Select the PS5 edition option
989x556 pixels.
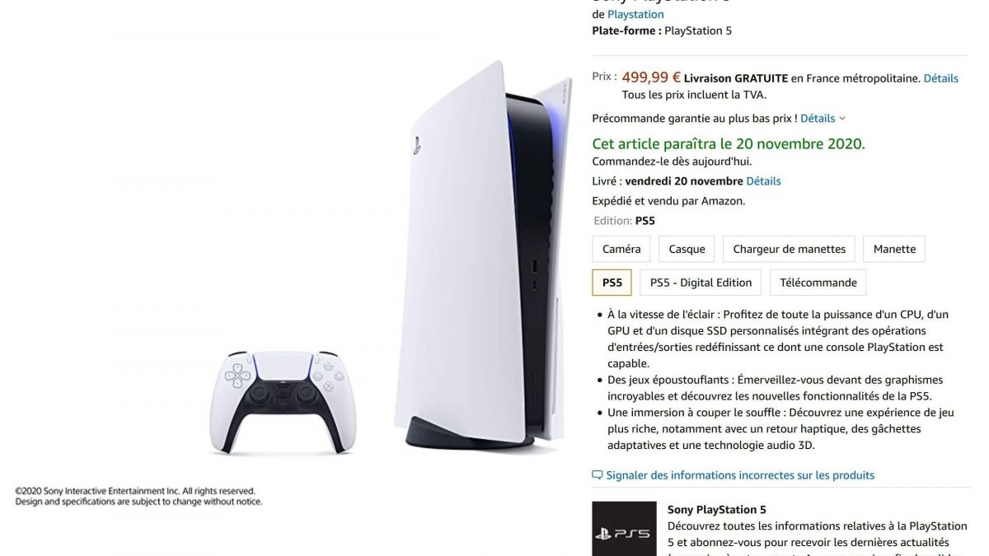point(612,283)
